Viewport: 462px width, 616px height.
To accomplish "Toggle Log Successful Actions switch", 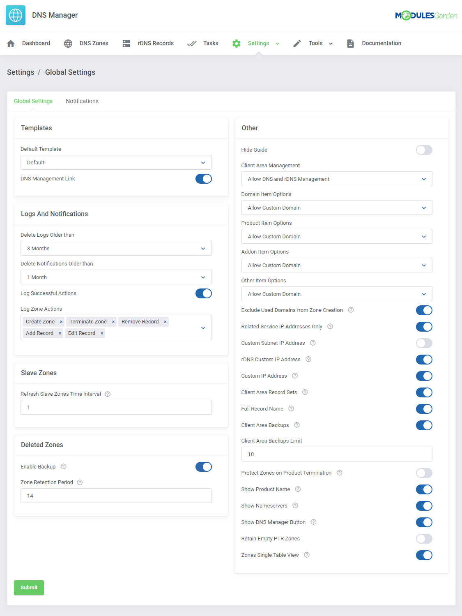I will pos(204,293).
